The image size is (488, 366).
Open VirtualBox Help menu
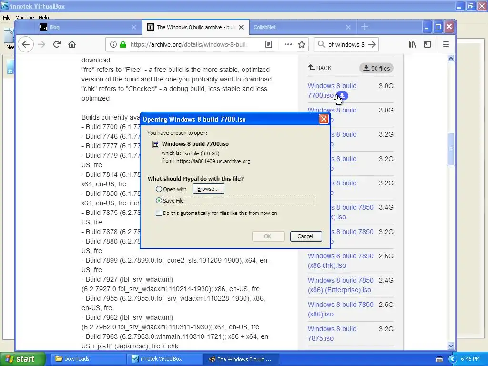(x=43, y=18)
